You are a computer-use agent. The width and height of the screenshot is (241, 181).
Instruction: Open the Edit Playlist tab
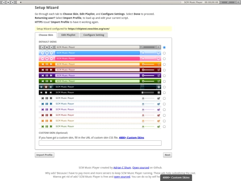68,35
